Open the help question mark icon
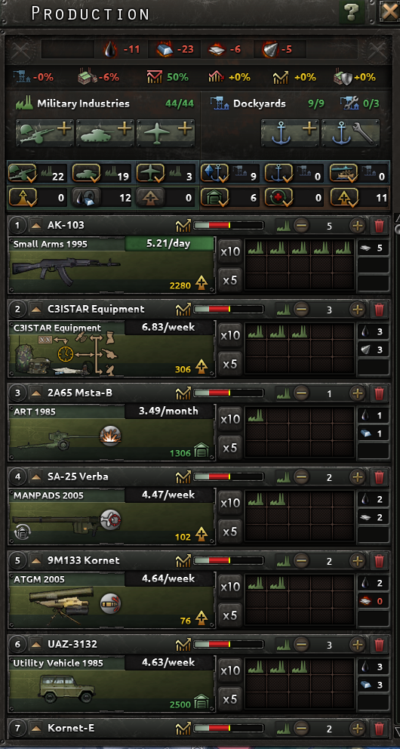This screenshot has width=400, height=749. [352, 12]
